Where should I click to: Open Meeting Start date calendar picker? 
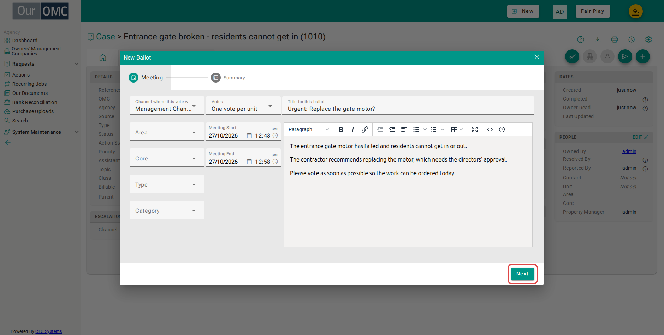pos(249,135)
